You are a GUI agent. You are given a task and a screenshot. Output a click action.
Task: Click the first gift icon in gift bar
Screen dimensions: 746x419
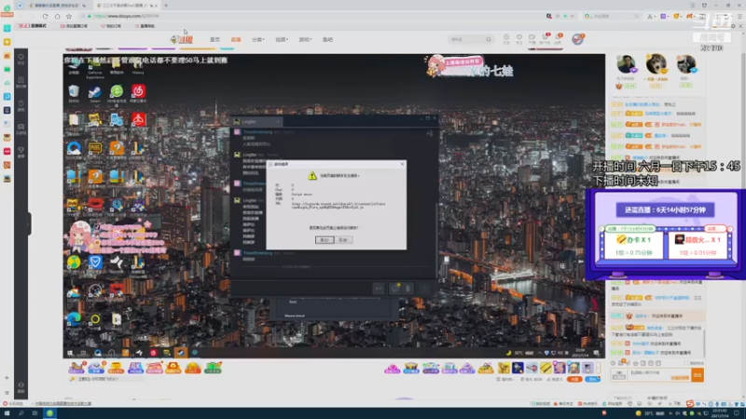click(x=76, y=367)
